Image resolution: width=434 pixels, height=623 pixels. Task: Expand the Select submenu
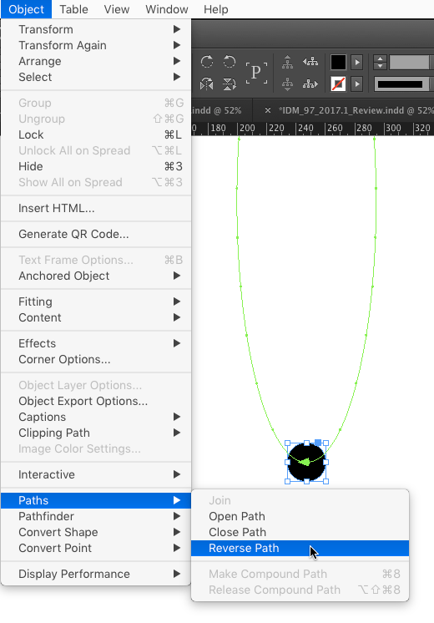(x=96, y=77)
